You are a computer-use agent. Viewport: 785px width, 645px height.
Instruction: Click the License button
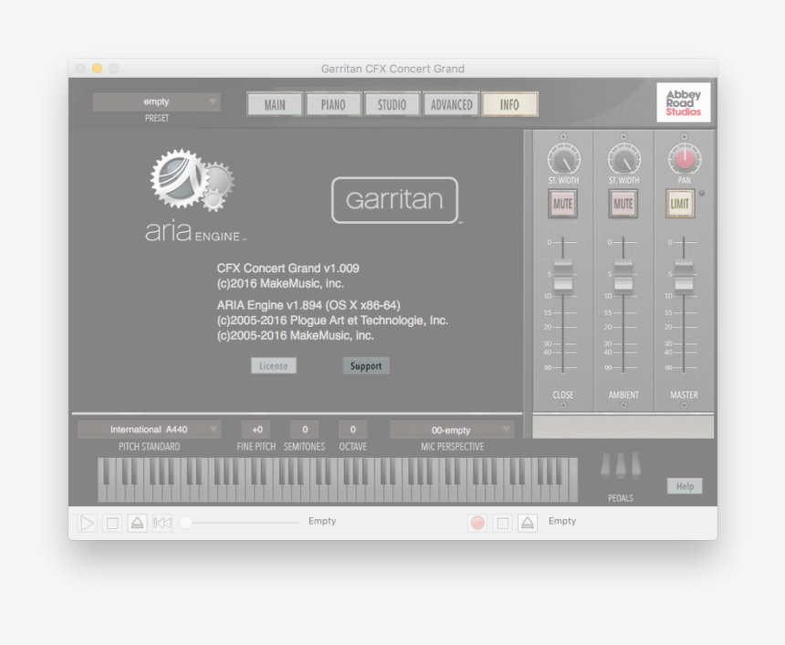[273, 365]
